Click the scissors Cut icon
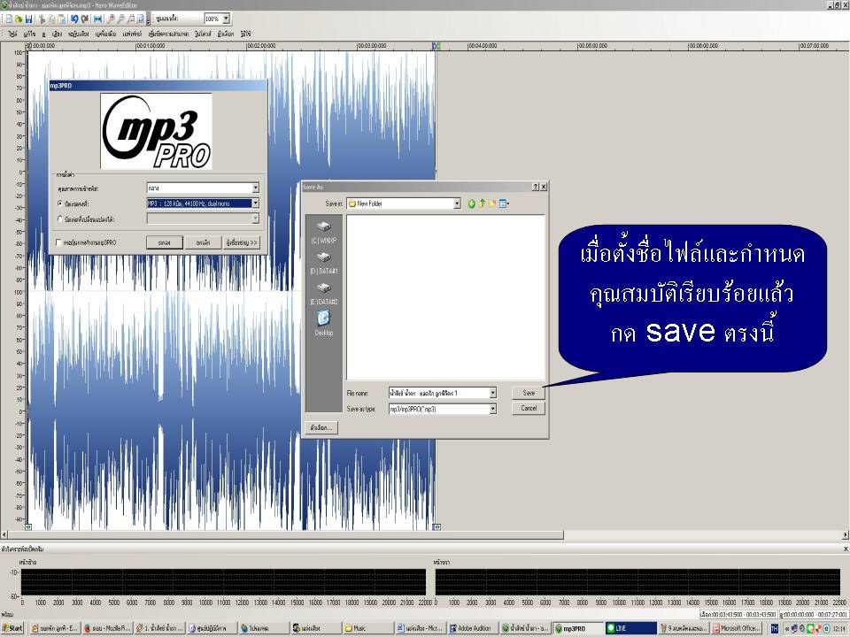Screen dimensions: 850x637 click(42, 19)
